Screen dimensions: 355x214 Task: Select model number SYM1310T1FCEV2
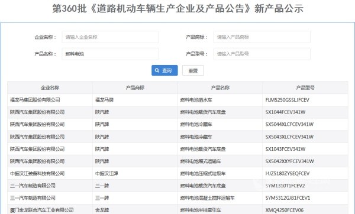(285, 186)
